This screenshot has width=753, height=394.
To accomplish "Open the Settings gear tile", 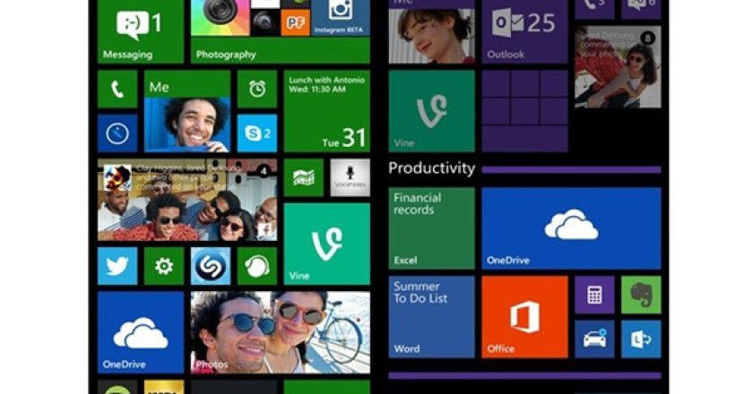I will (x=164, y=266).
